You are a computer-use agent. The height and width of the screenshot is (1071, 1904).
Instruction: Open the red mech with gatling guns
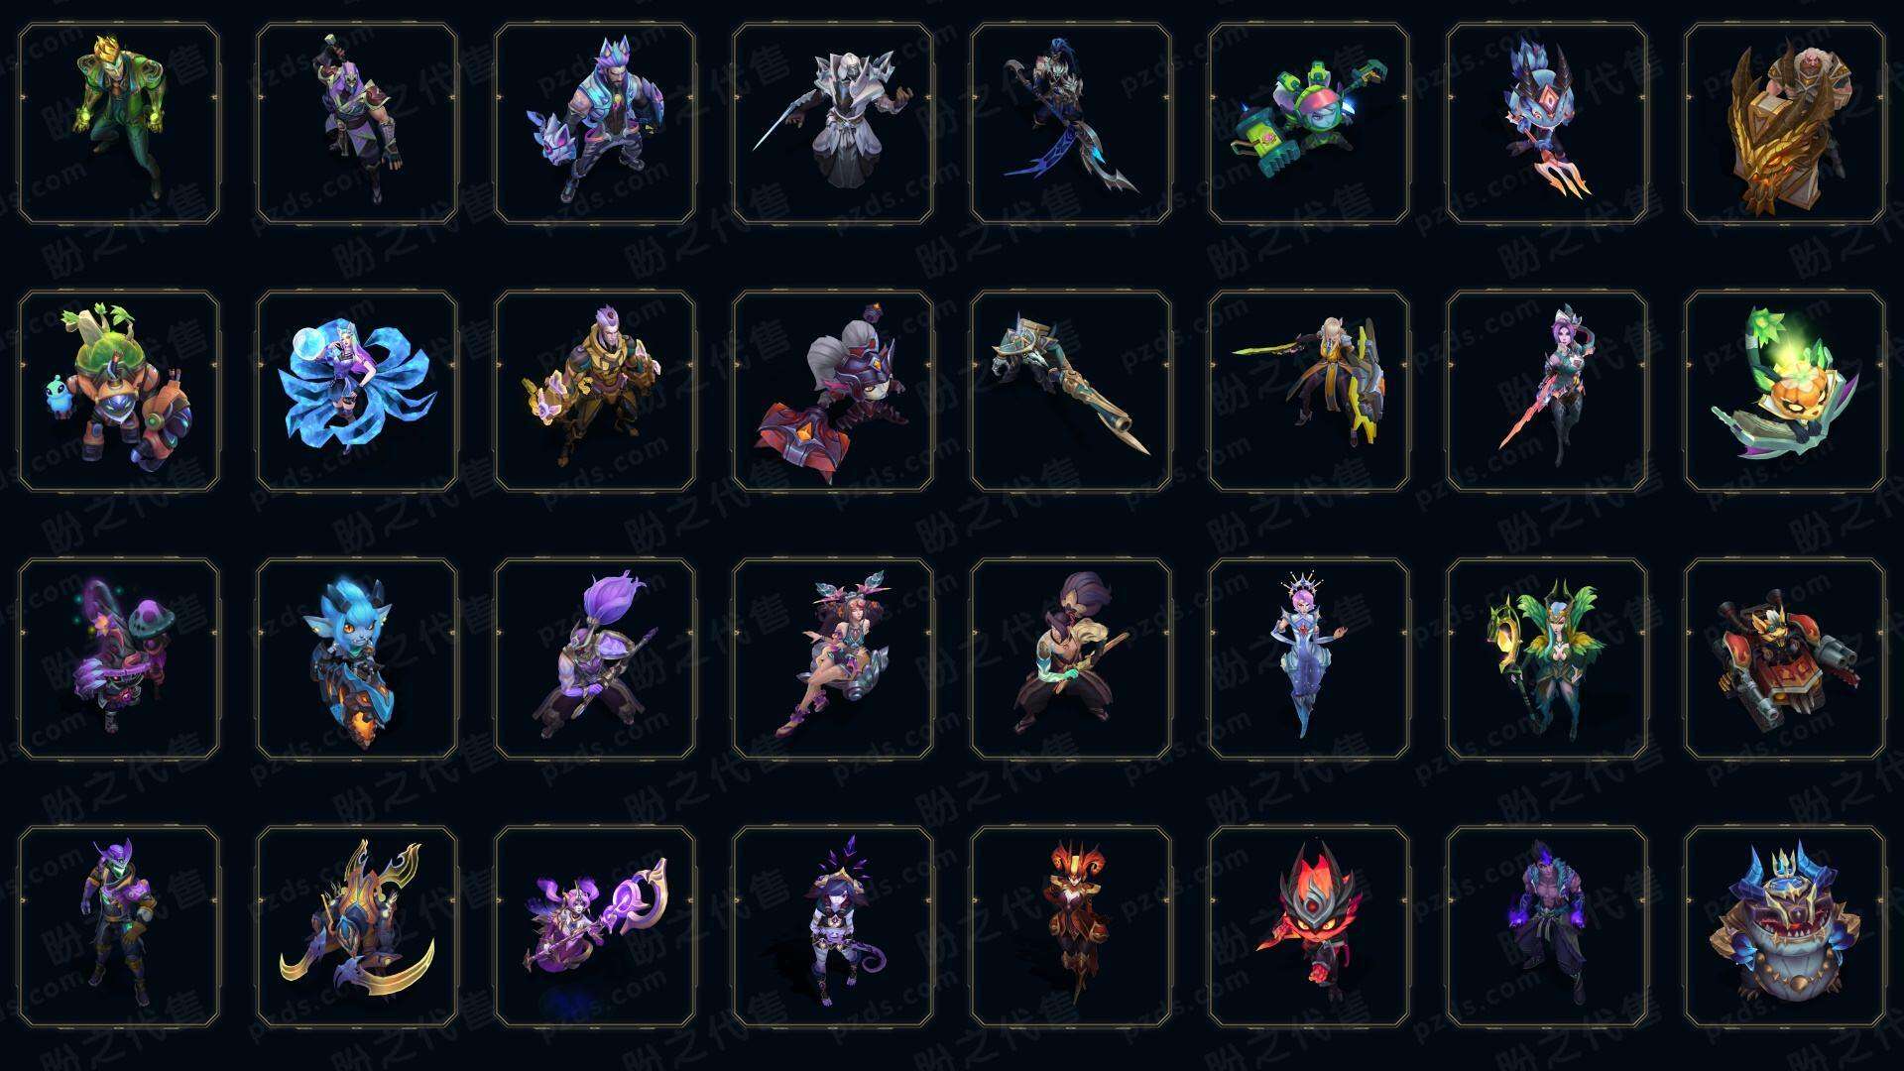[x=1785, y=658]
